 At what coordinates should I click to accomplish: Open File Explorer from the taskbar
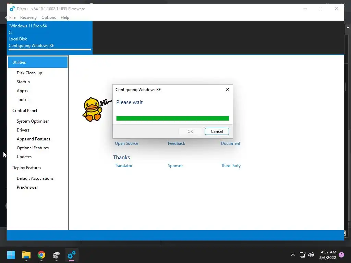26,255
